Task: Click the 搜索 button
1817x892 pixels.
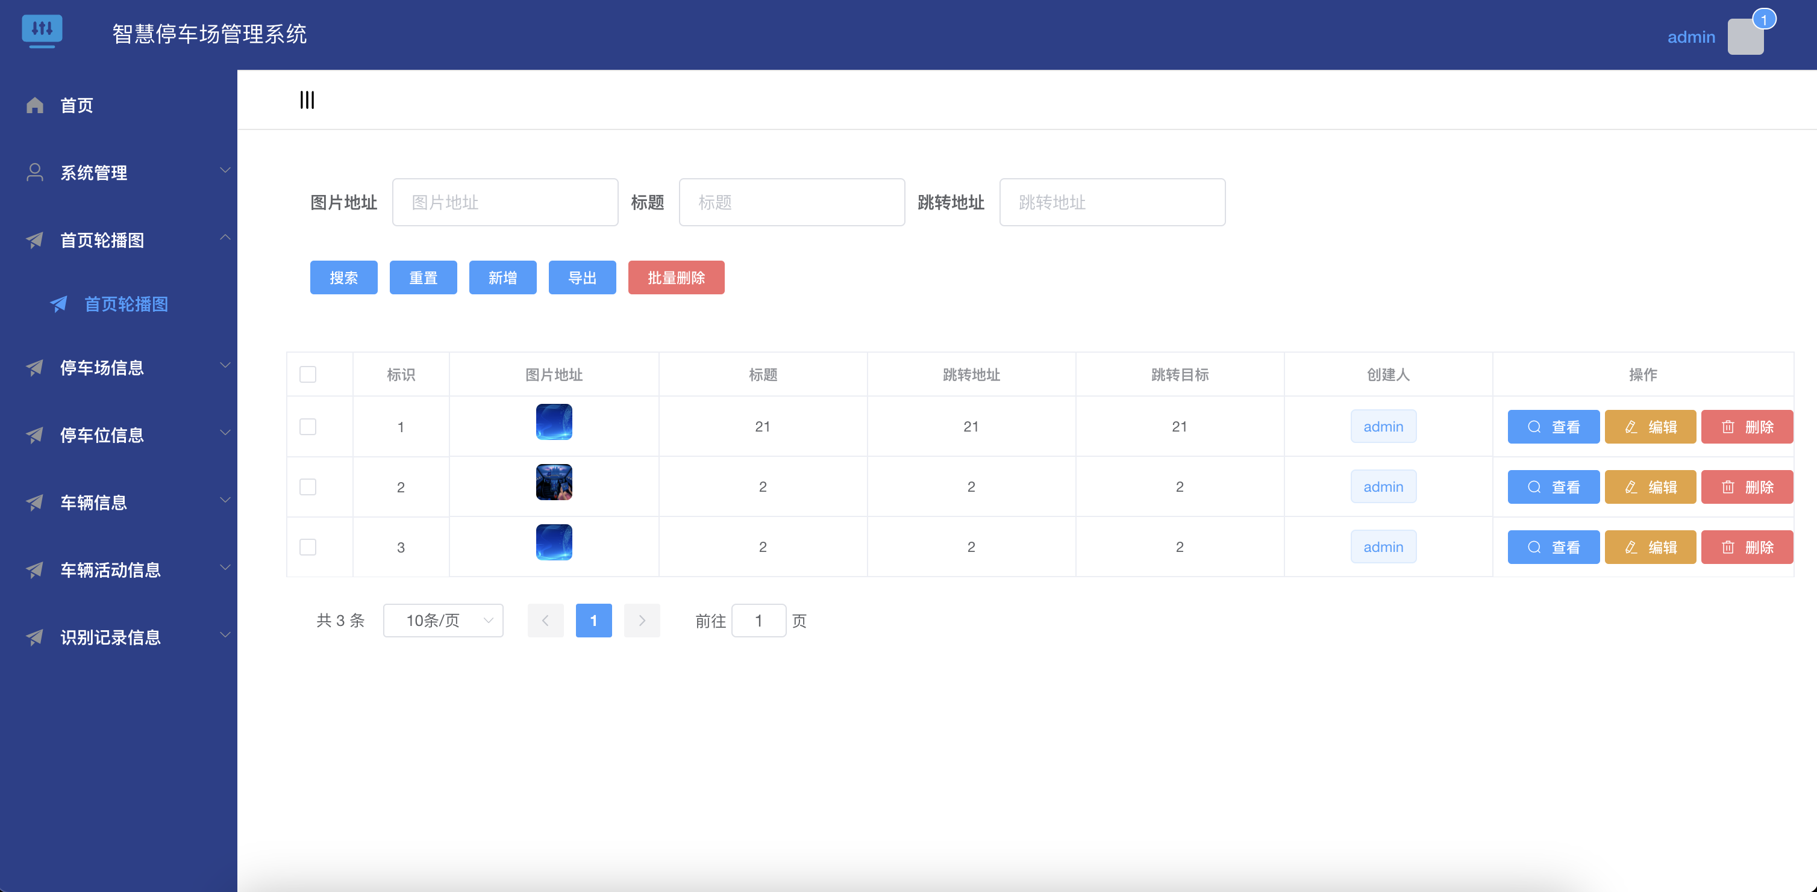Action: [343, 277]
